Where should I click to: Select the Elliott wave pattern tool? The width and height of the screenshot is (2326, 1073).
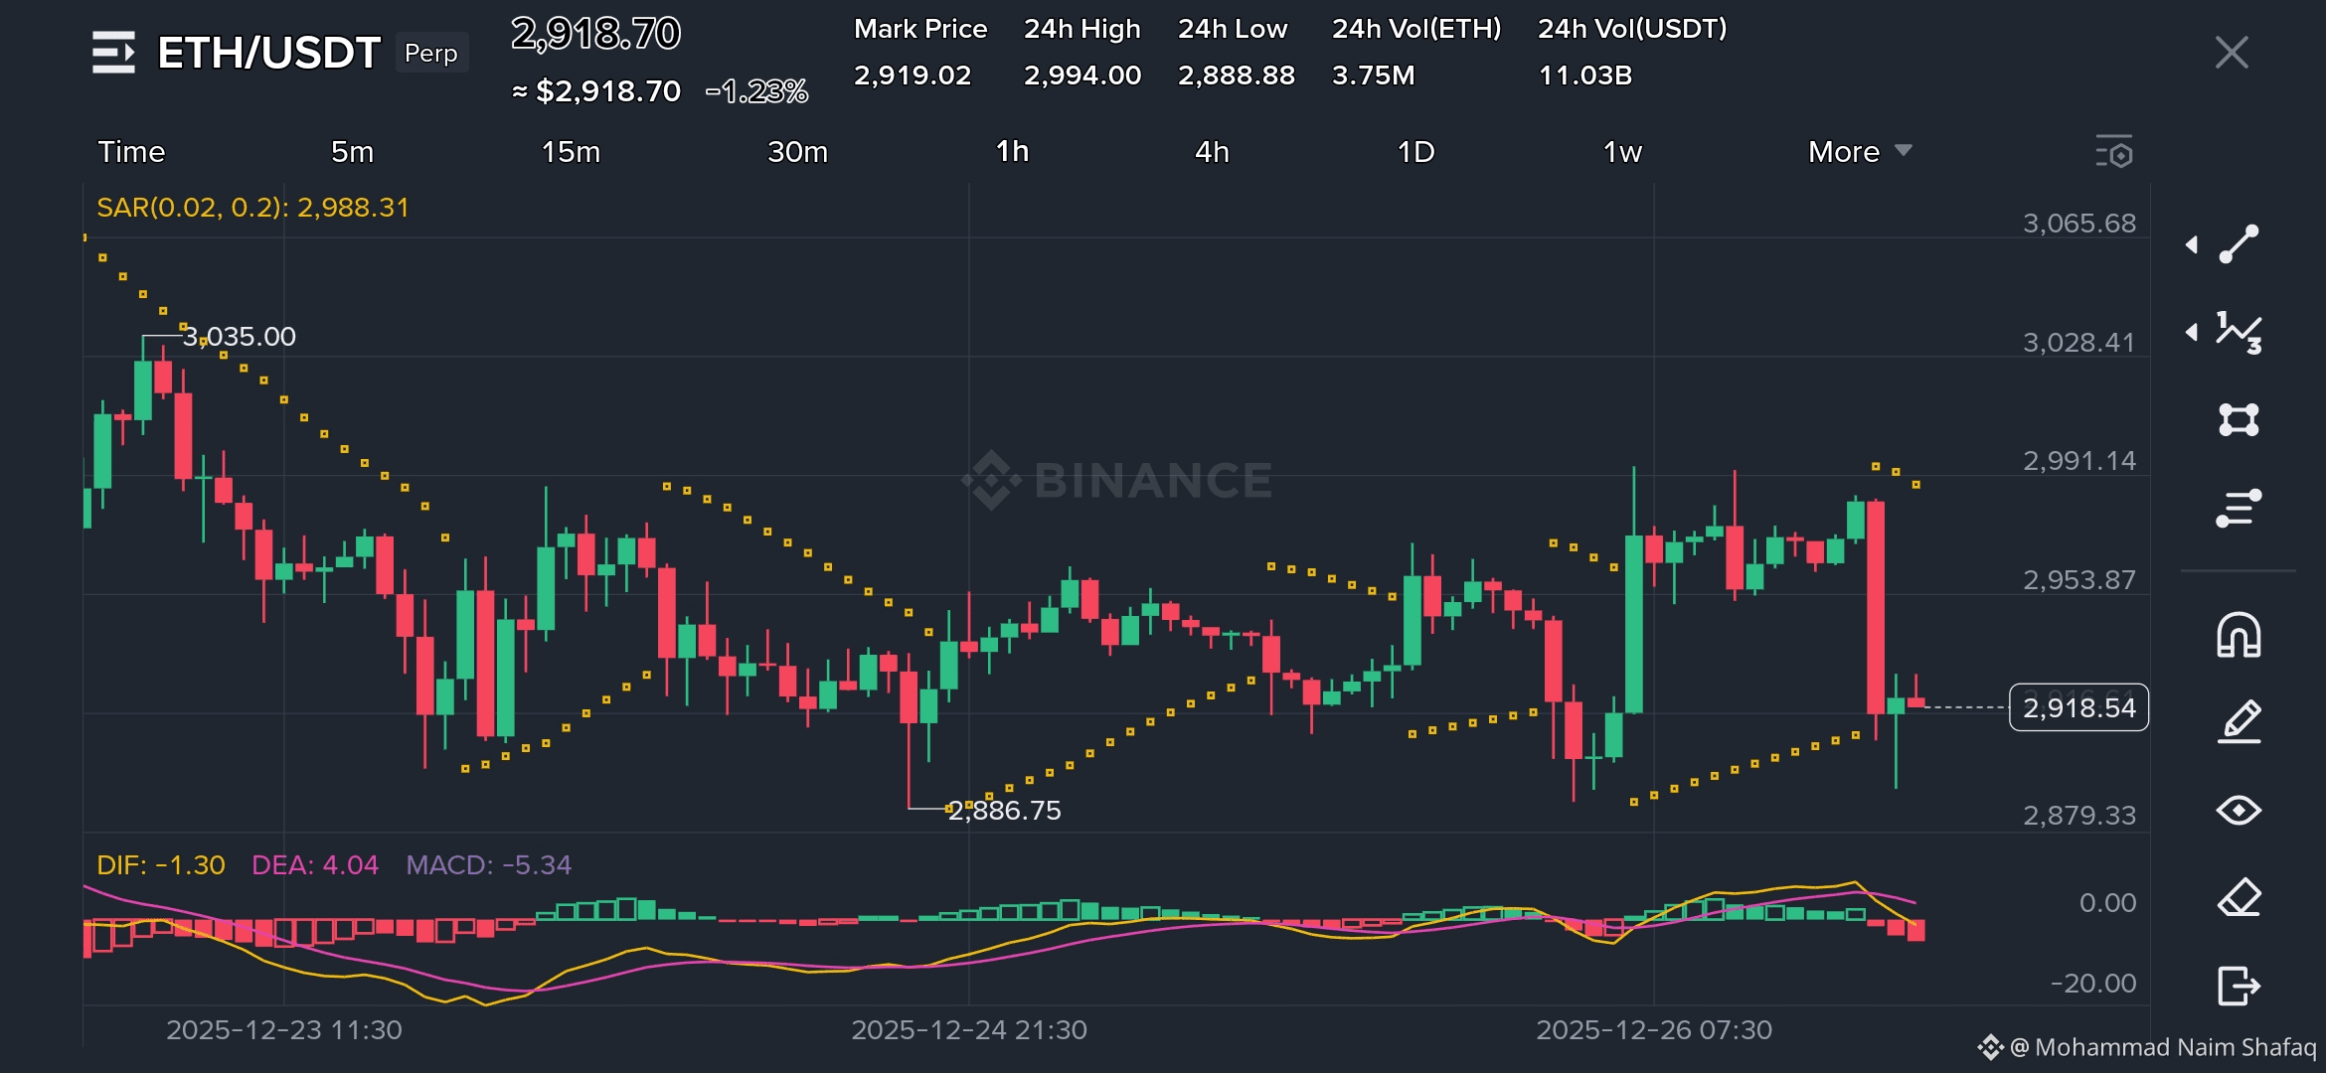click(2239, 332)
